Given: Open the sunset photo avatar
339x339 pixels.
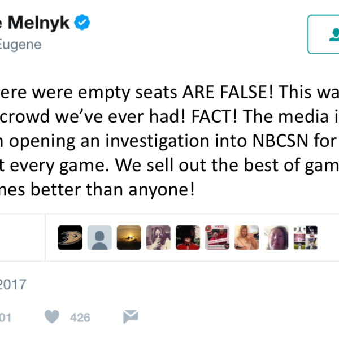Looking at the screenshot, I should click(x=129, y=238).
